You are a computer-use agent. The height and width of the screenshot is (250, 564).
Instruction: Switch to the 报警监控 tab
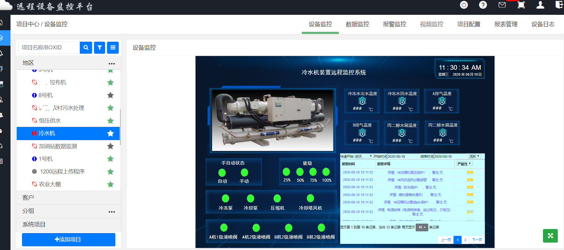point(394,24)
